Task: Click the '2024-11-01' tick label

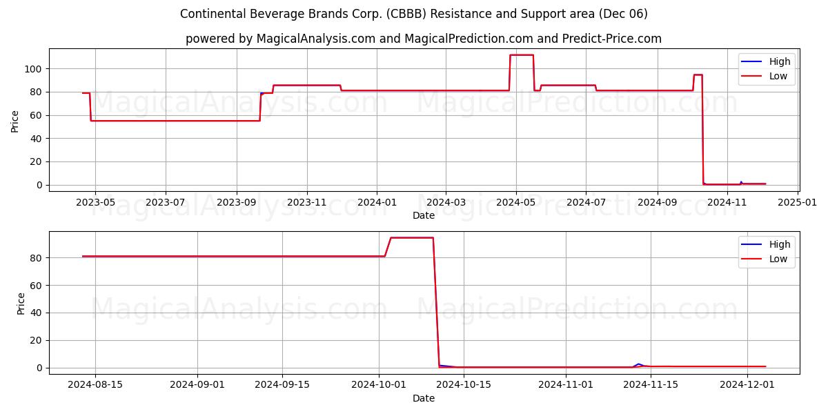Action: pos(566,385)
